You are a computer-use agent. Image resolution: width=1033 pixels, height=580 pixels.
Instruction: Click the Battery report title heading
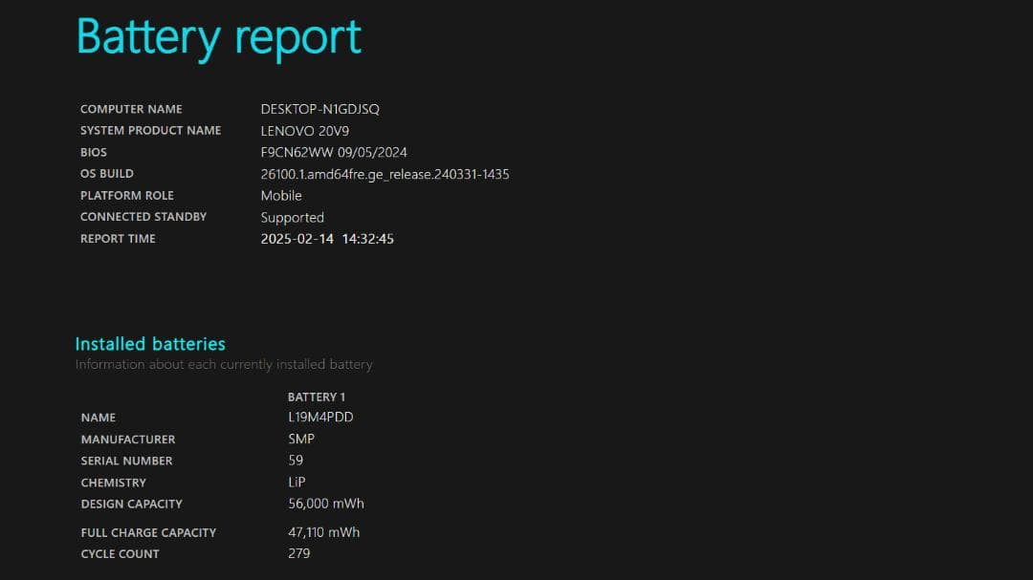[x=218, y=37]
